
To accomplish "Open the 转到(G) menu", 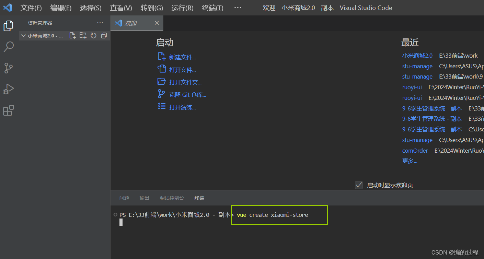I will (x=152, y=8).
